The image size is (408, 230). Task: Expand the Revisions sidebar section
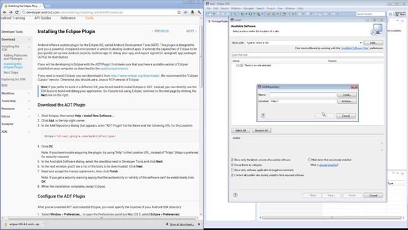click(29, 109)
